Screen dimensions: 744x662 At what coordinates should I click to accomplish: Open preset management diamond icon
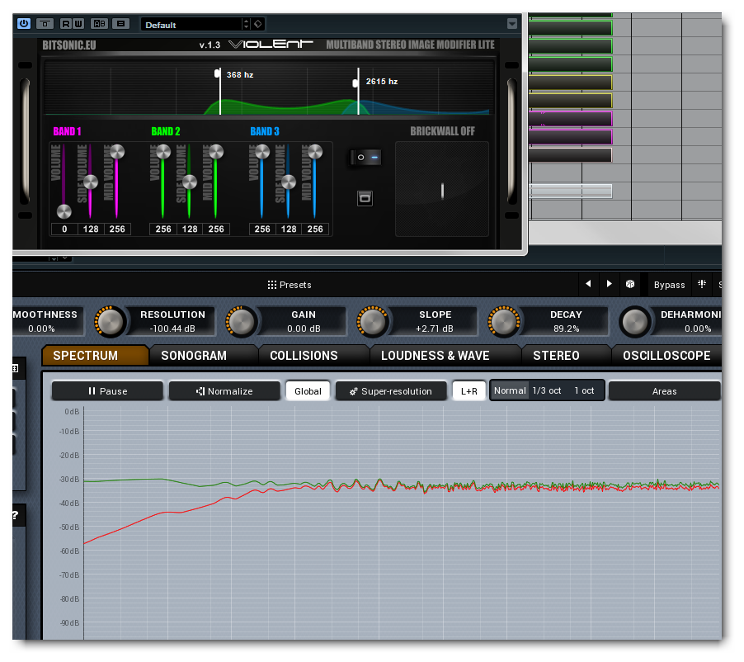pos(257,24)
